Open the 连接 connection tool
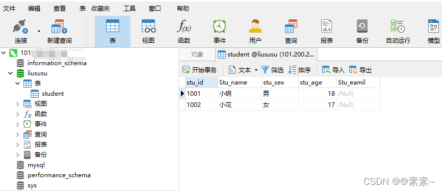Viewport: 442px width, 191px height. coord(20,31)
